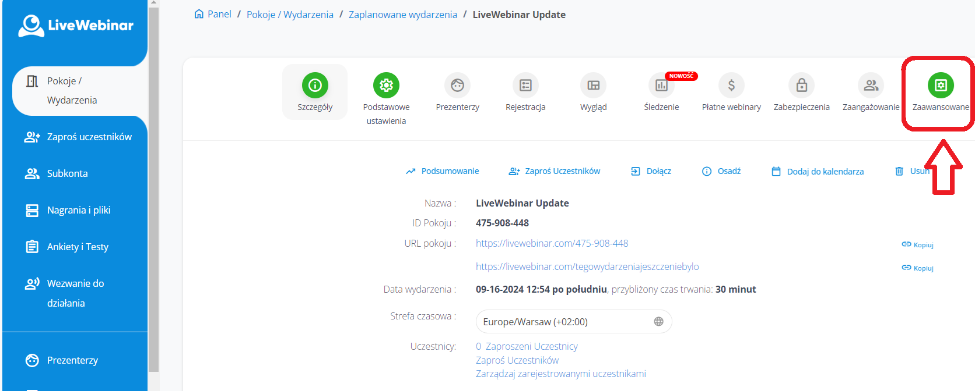
Task: Open Pokoje / Wydarzenia in sidebar
Action: pos(72,91)
